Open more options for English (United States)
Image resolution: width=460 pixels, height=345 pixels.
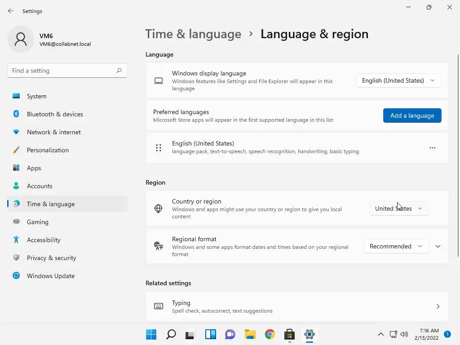[x=433, y=147]
